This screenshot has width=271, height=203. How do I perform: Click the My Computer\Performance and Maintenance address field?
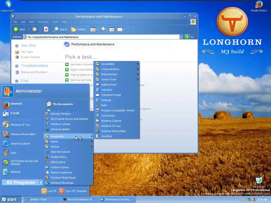[x=101, y=37]
